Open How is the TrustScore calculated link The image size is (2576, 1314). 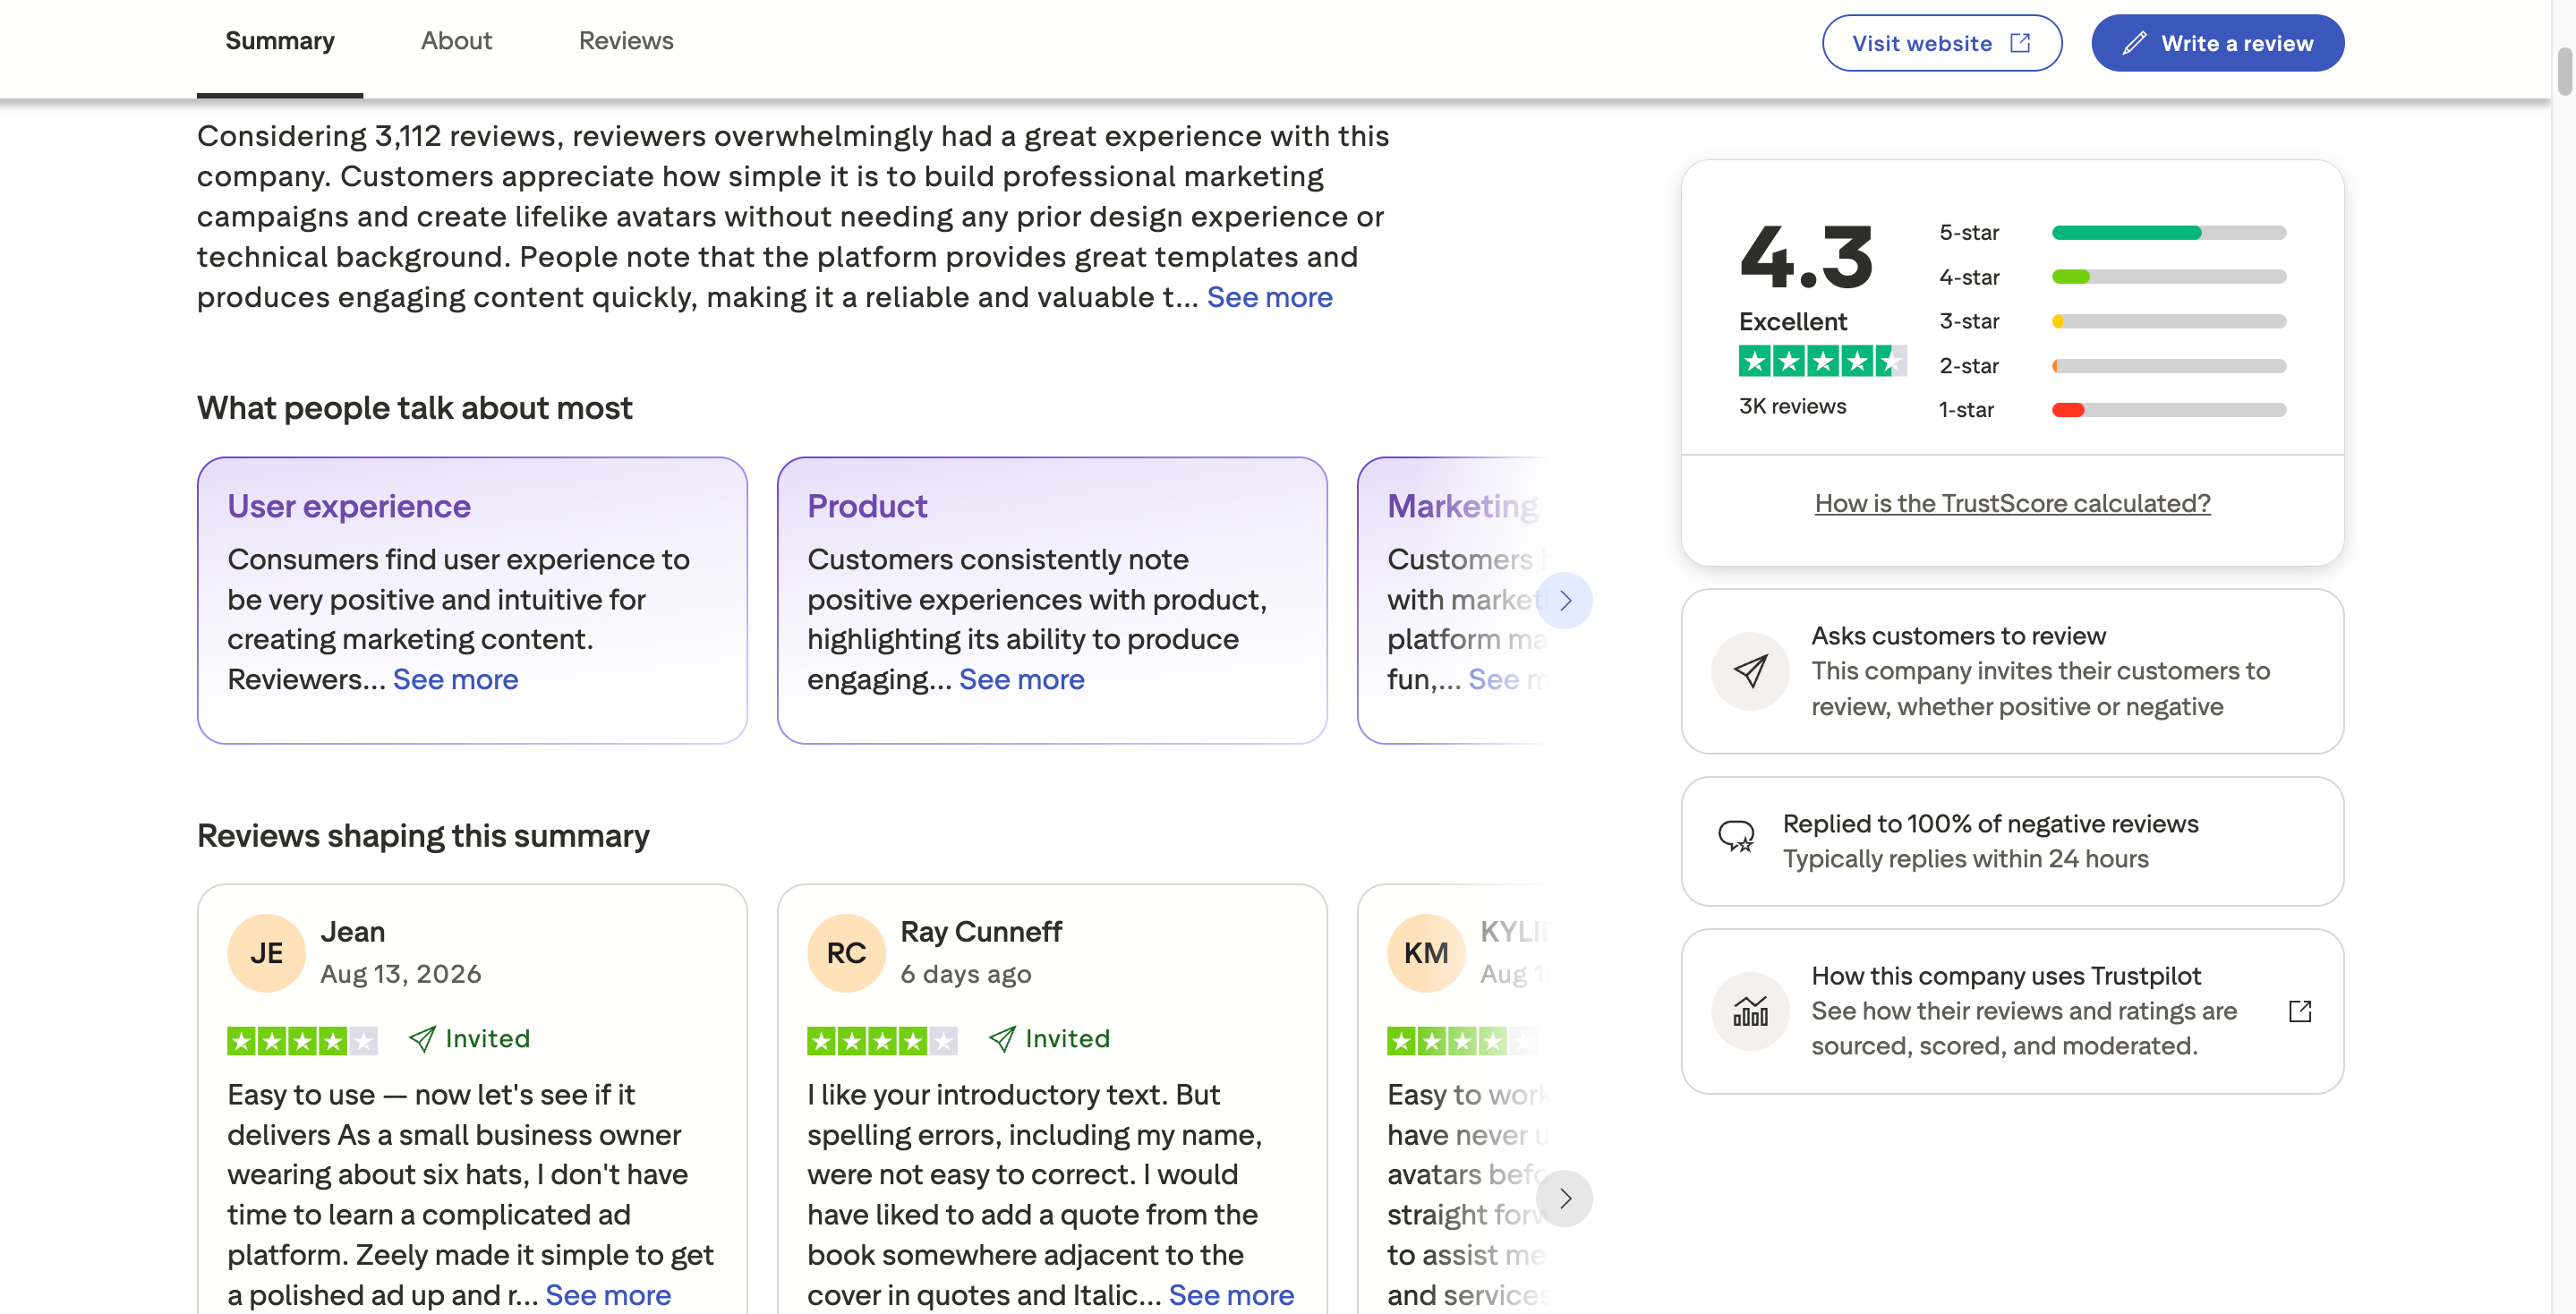(x=2012, y=503)
